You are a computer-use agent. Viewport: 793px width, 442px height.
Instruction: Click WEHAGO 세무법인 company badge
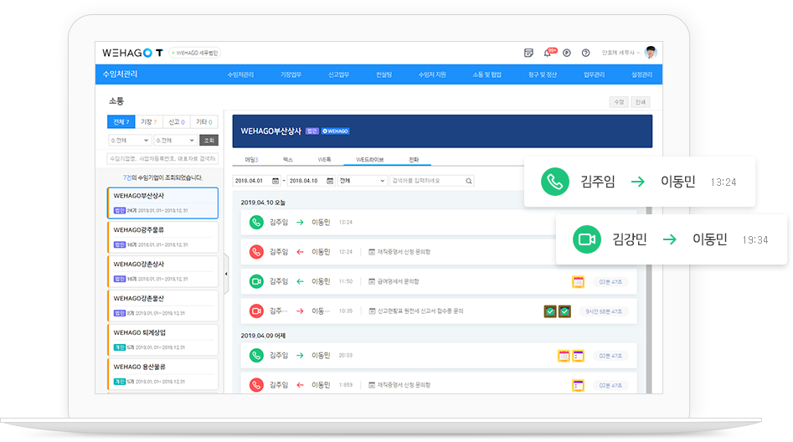194,53
